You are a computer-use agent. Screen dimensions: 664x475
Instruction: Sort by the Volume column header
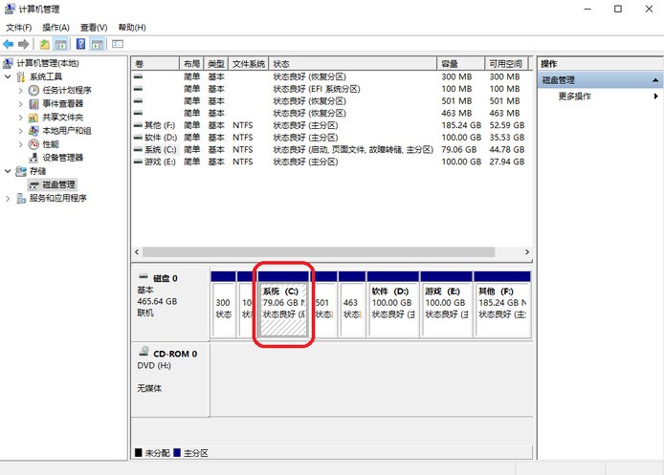pos(155,63)
